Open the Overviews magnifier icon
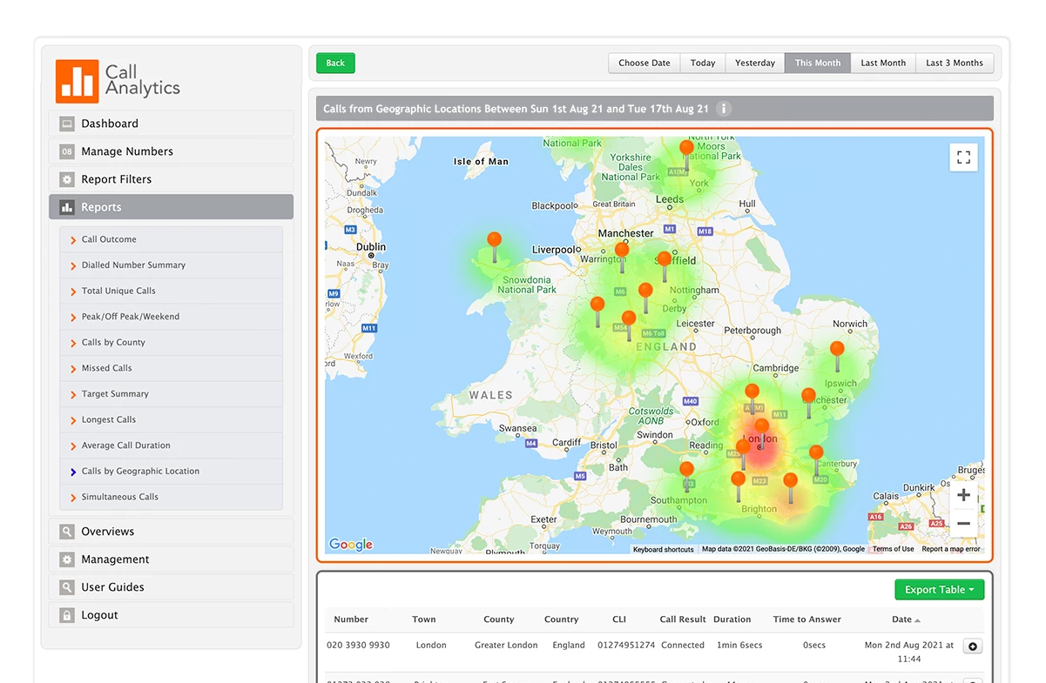The width and height of the screenshot is (1046, 683). [x=67, y=531]
